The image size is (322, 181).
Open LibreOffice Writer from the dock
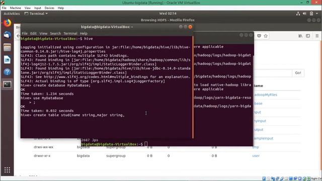tap(7, 60)
